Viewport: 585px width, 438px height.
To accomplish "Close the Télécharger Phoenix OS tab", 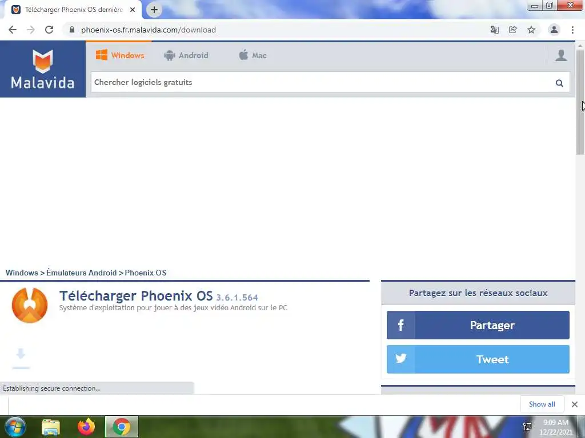I will (x=133, y=10).
